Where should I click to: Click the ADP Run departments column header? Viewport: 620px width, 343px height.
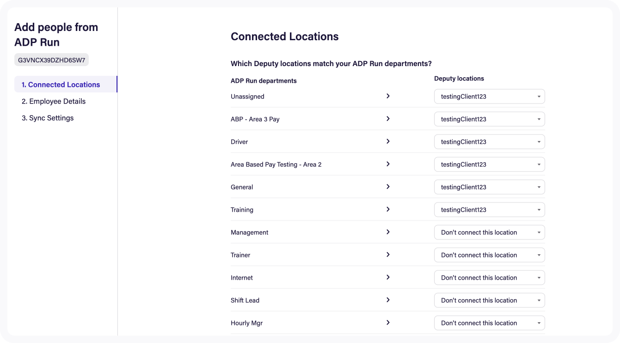(x=264, y=81)
